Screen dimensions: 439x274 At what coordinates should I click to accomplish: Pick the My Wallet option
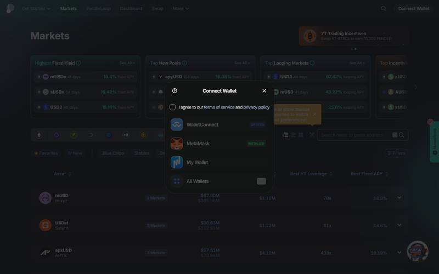[218, 162]
